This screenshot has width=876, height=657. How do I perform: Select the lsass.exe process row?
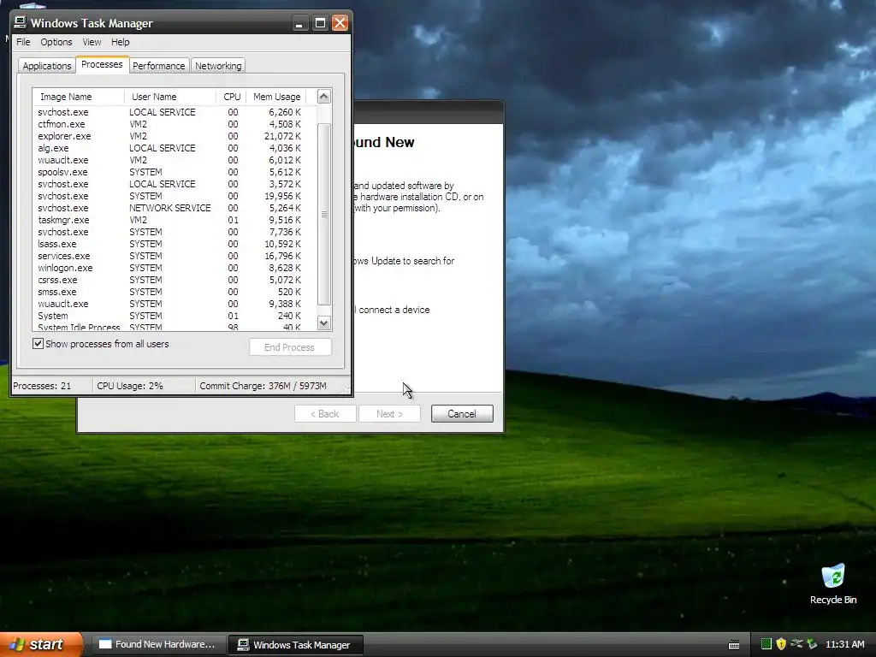coord(169,244)
